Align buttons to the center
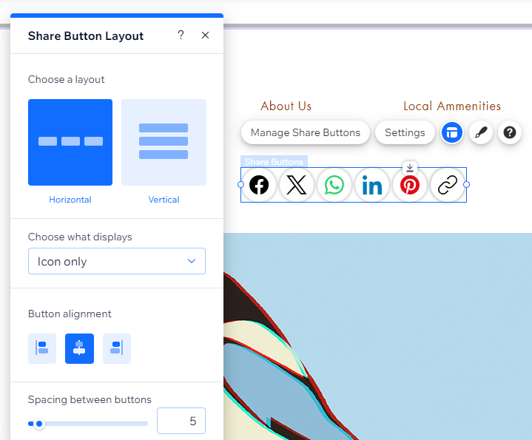Viewport: 532px width, 440px height. point(79,348)
